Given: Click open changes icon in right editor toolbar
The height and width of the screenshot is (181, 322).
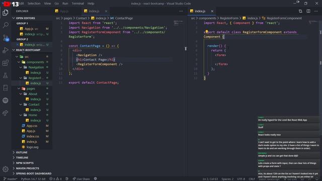Looking at the screenshot, I should click(x=300, y=11).
